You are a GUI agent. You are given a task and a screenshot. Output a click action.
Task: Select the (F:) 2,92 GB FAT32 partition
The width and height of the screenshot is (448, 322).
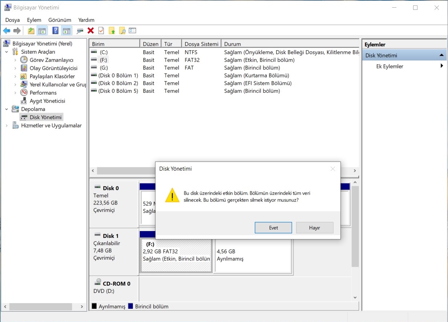176,255
